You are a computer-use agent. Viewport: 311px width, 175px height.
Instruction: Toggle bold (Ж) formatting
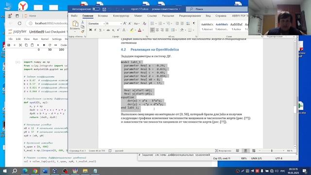pyautogui.click(x=90, y=30)
